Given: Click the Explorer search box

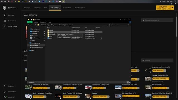Looking at the screenshot, I should pos(120,25).
